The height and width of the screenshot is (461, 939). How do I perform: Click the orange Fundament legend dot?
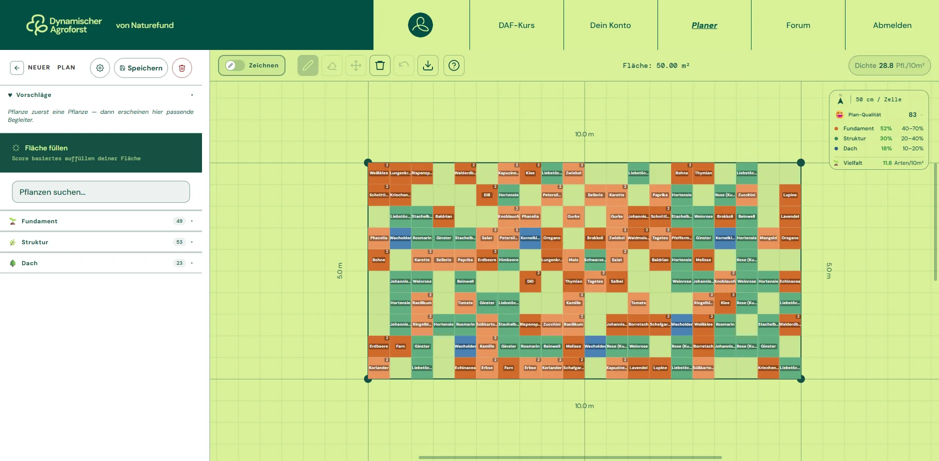[x=836, y=129]
